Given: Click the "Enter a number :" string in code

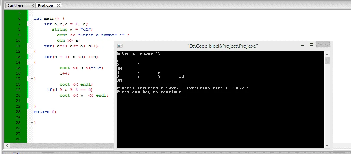Looking at the screenshot, I should (x=101, y=35).
